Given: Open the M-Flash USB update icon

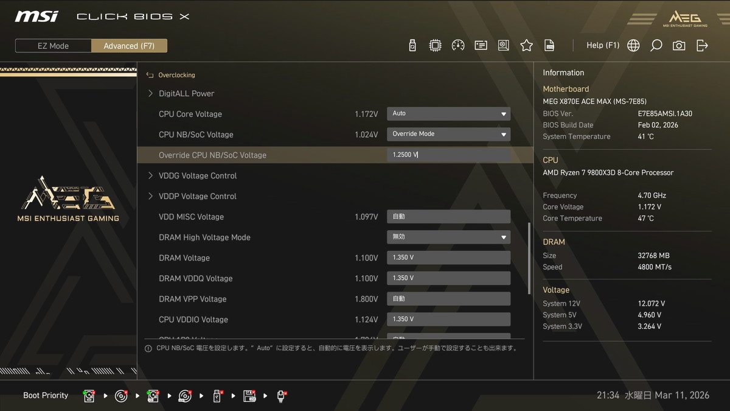Looking at the screenshot, I should [412, 46].
